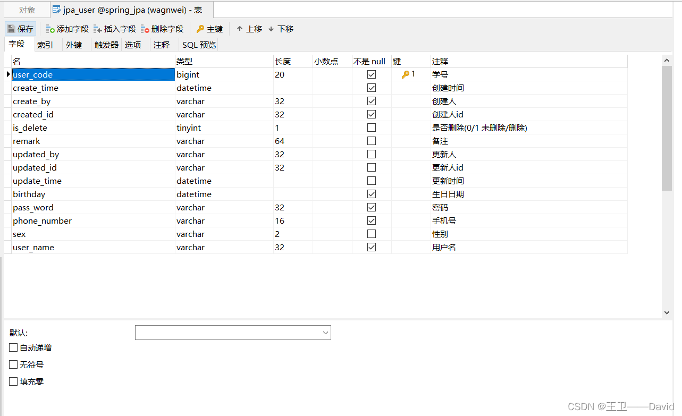The width and height of the screenshot is (682, 416).
Task: Click the 注释 column header
Action: coord(529,61)
